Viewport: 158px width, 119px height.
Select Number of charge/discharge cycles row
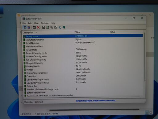(84, 89)
